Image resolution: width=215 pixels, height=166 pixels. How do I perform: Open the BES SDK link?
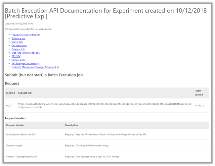(16, 56)
